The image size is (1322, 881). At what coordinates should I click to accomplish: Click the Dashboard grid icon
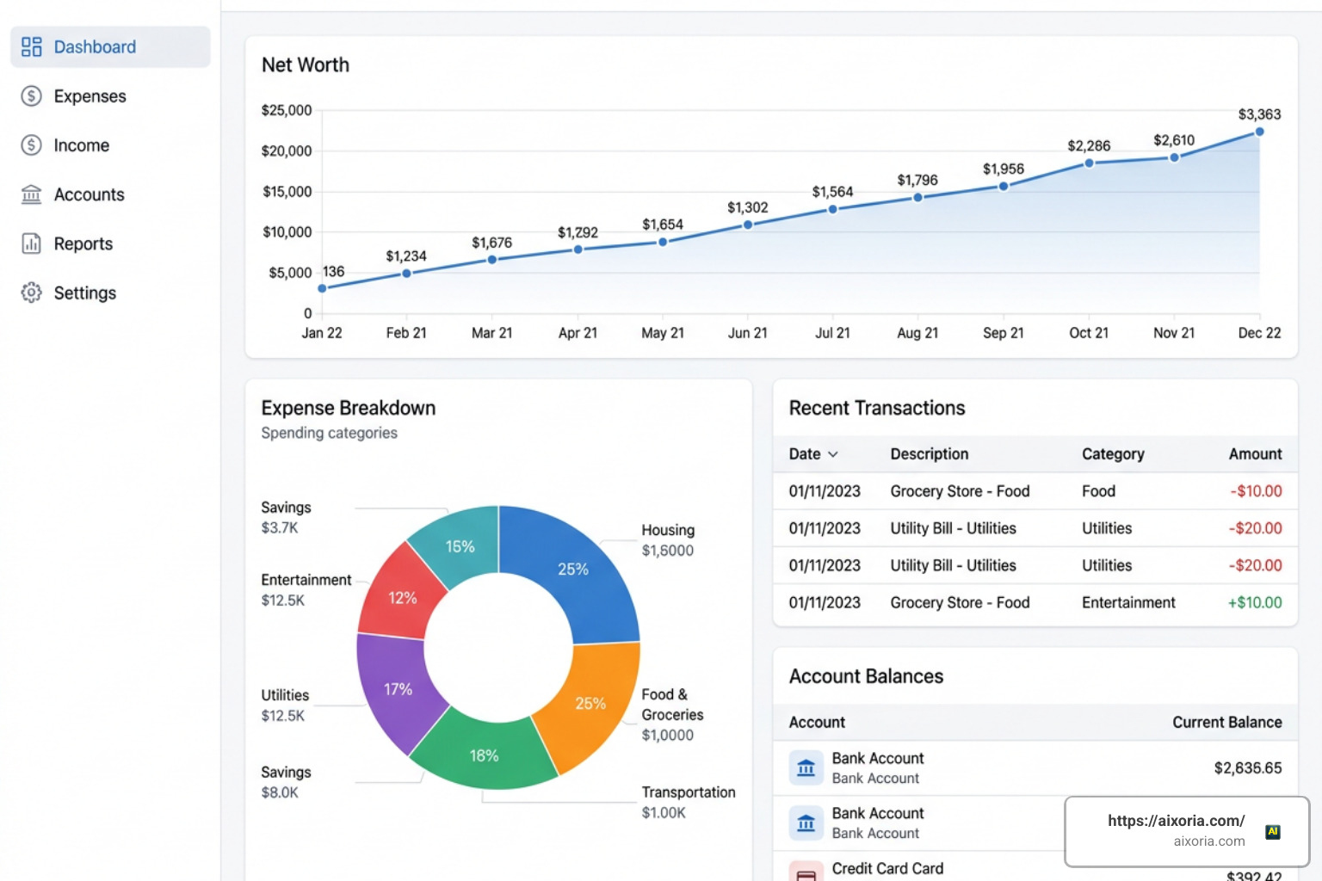[x=31, y=46]
